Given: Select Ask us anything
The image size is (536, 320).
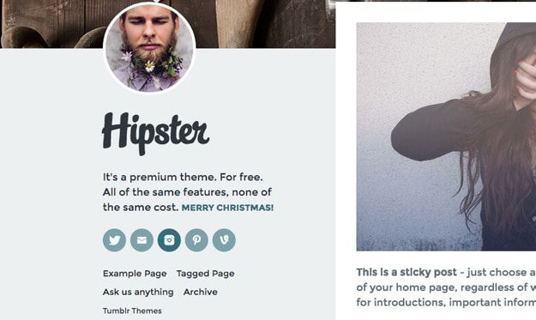Looking at the screenshot, I should coord(138,292).
